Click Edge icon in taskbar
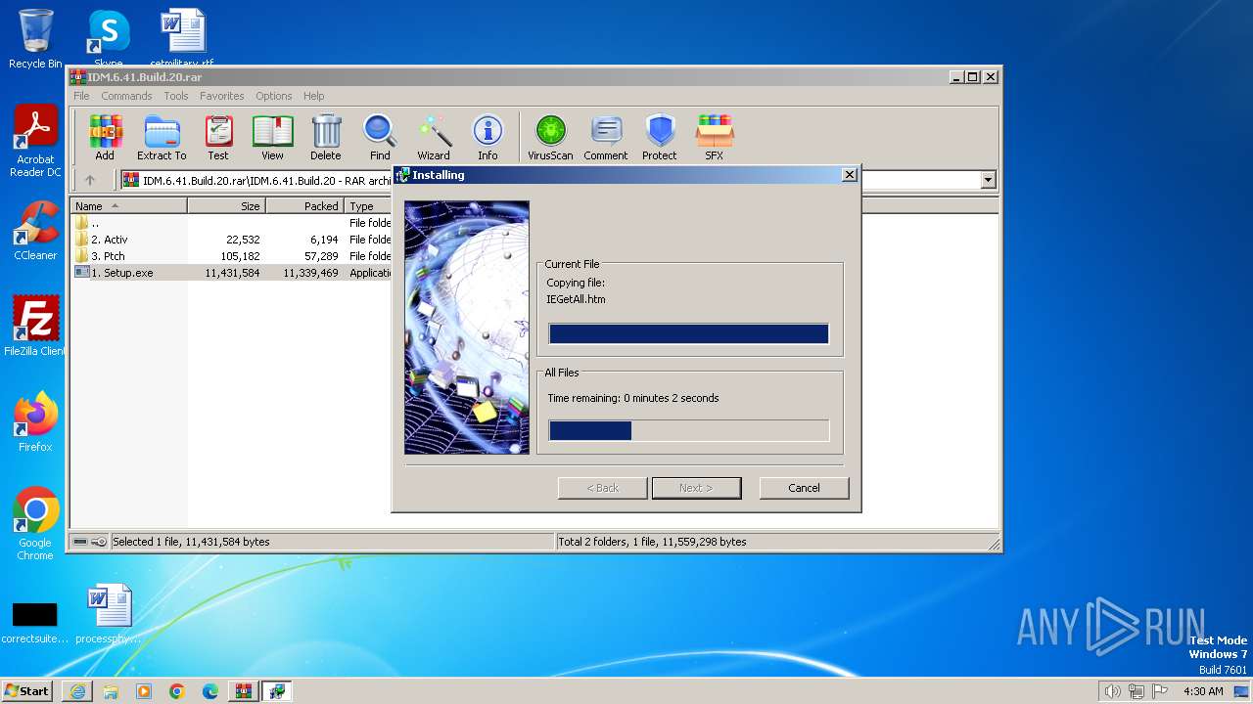Image resolution: width=1253 pixels, height=704 pixels. coord(210,691)
